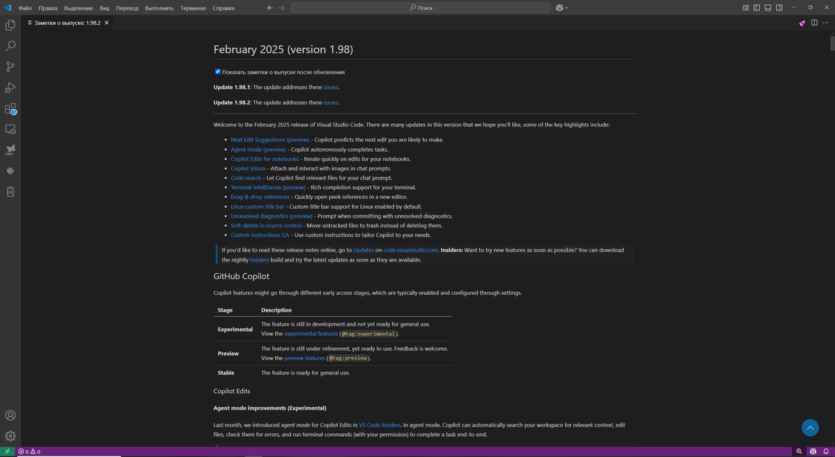Open Drag & drop references link

(260, 197)
